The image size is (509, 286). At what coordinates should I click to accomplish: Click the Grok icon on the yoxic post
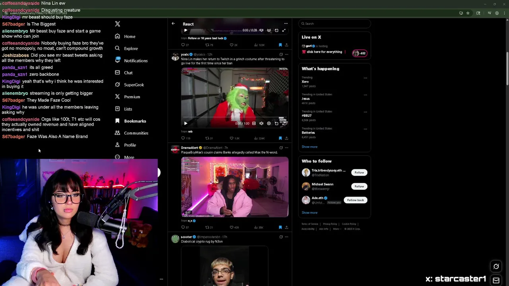pyautogui.click(x=281, y=54)
